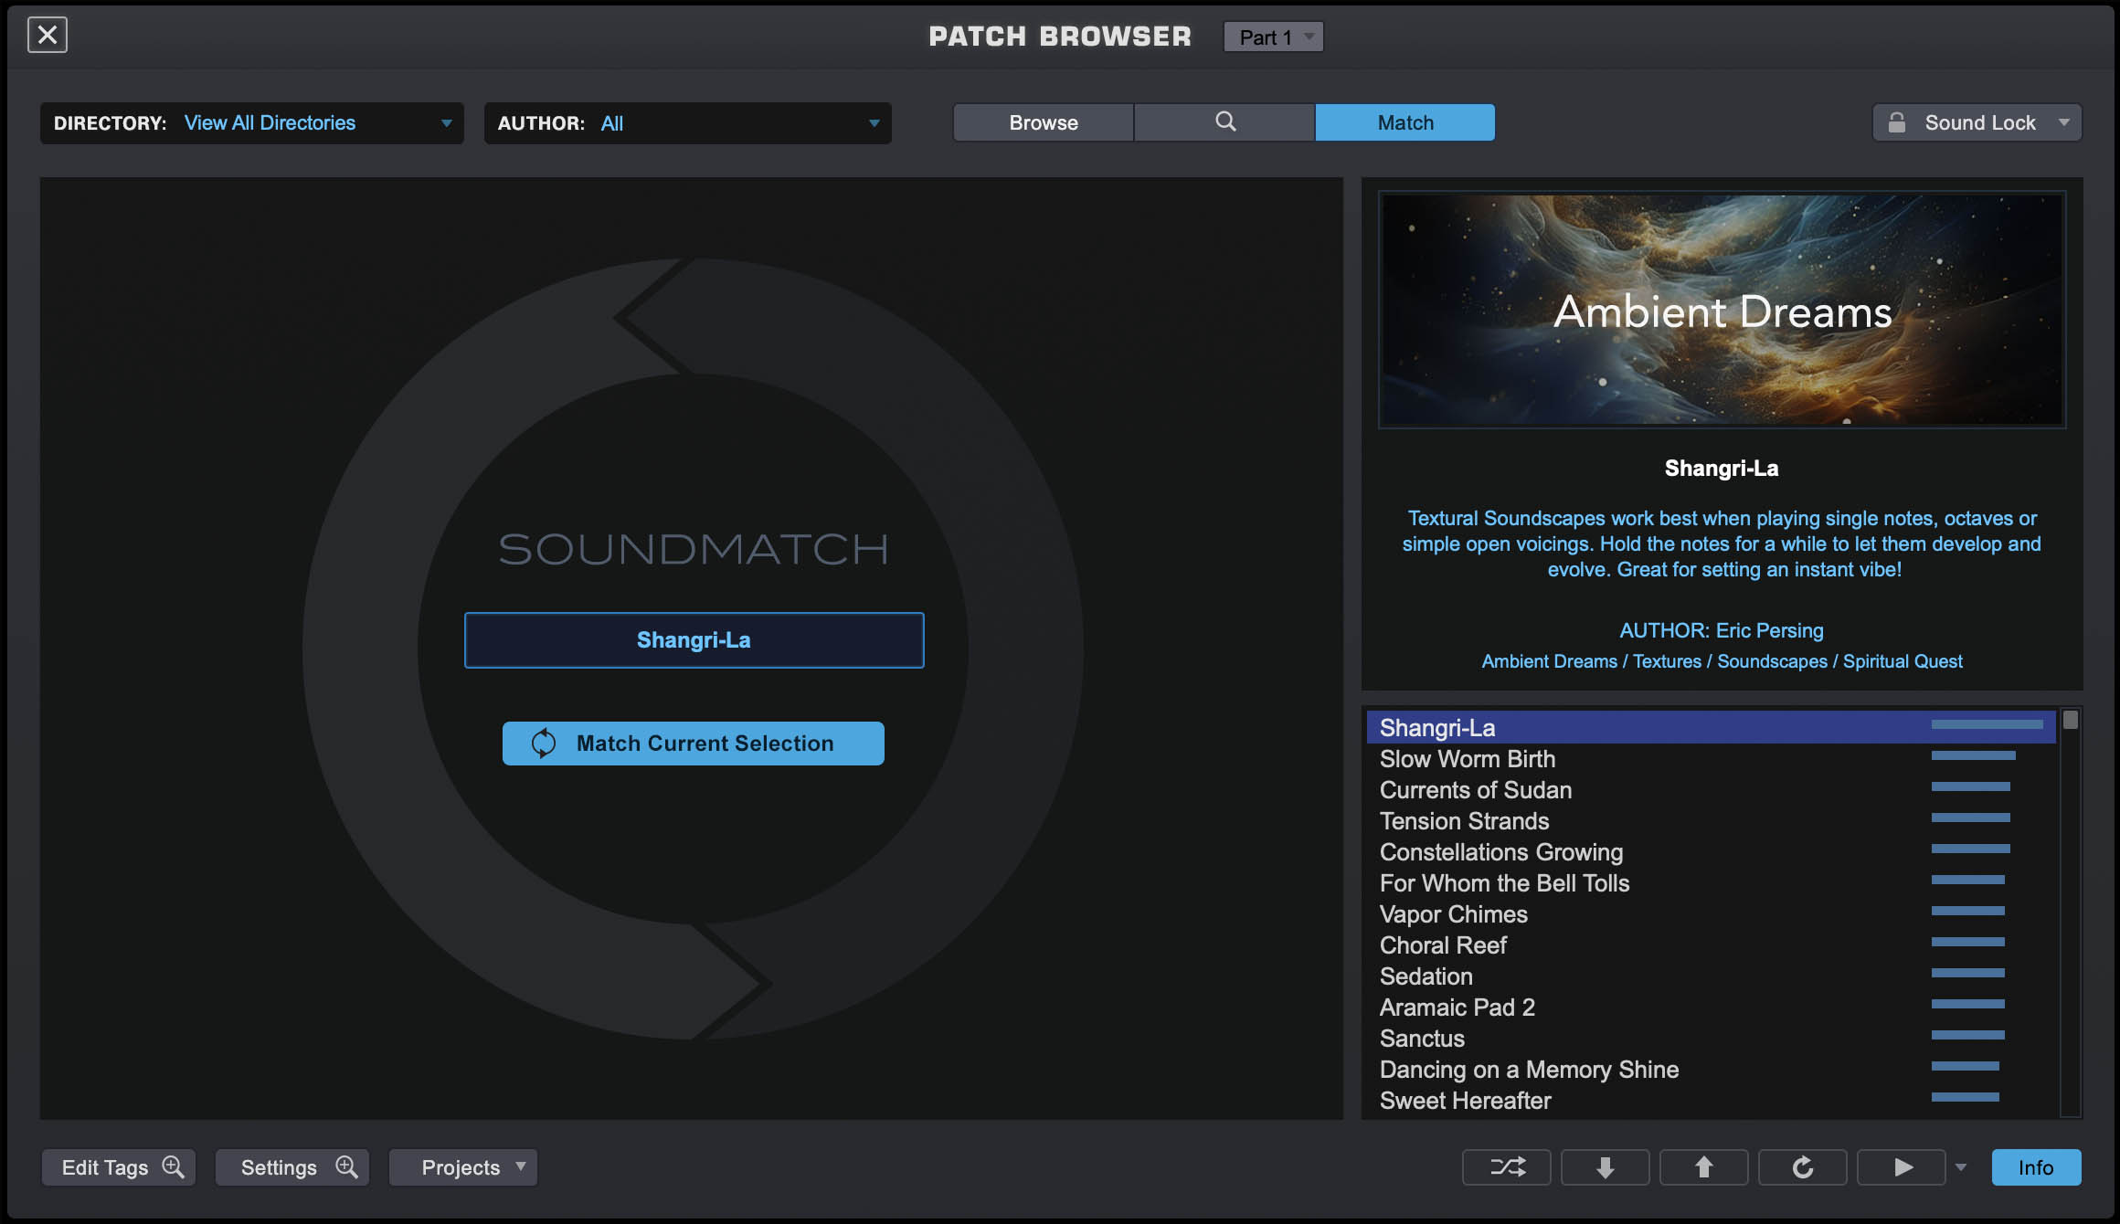Toggle the Info panel button

(x=2035, y=1166)
